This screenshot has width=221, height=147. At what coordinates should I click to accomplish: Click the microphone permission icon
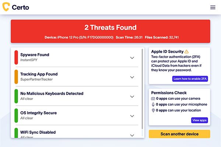tap(153, 104)
